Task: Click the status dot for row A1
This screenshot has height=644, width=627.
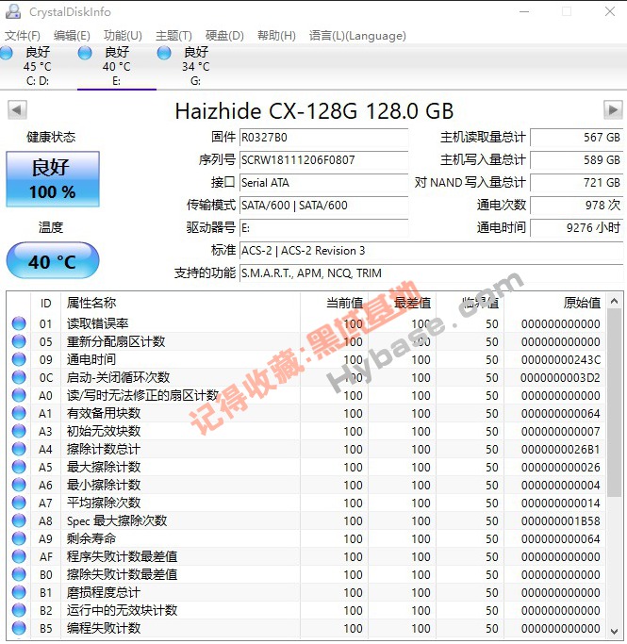Action: (x=19, y=413)
